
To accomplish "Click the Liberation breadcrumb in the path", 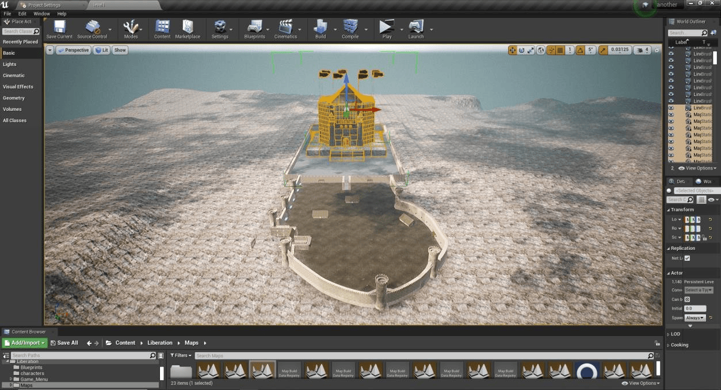I will (160, 343).
